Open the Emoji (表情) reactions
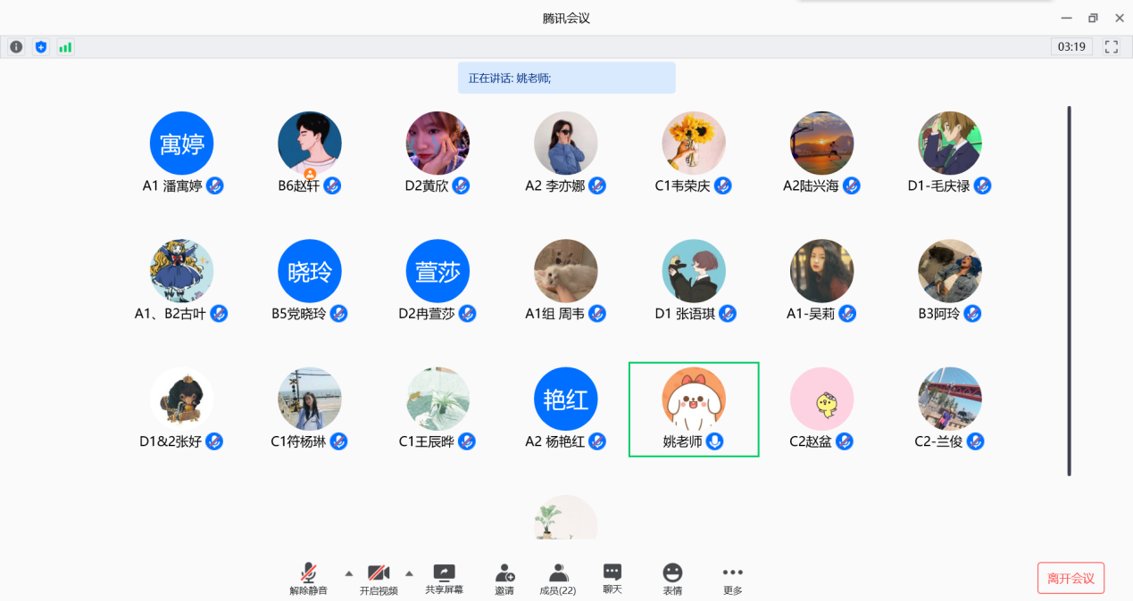Image resolution: width=1133 pixels, height=601 pixels. (x=672, y=579)
